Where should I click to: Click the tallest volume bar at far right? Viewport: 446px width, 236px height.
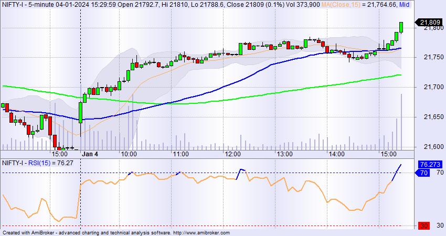pyautogui.click(x=401, y=122)
